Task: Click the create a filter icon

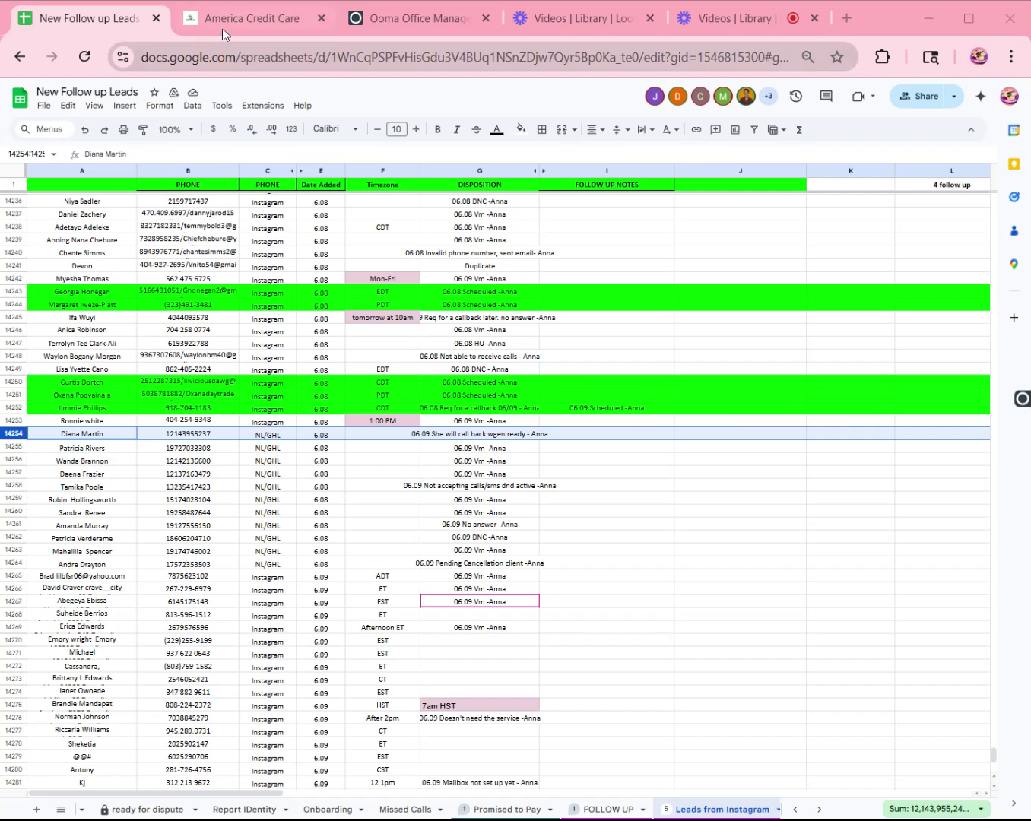Action: point(754,129)
